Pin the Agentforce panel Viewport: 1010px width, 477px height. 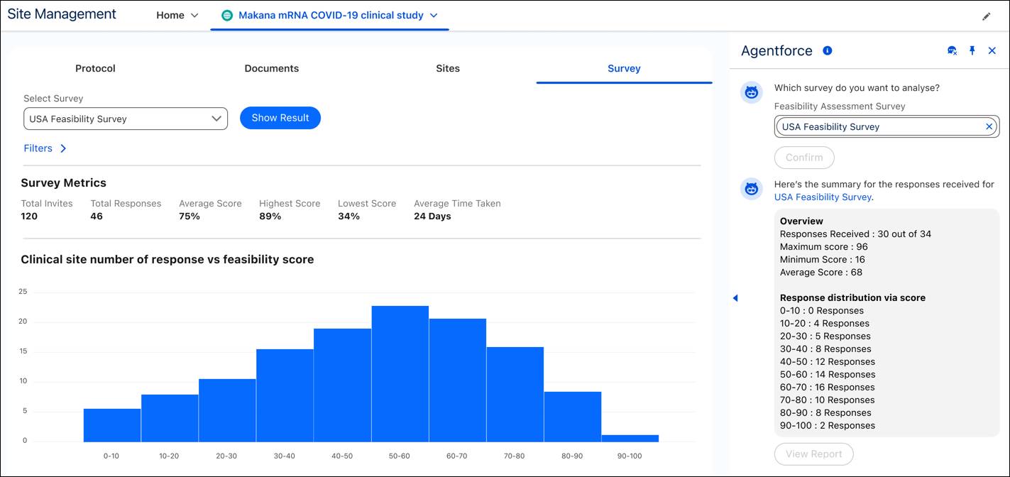coord(972,50)
